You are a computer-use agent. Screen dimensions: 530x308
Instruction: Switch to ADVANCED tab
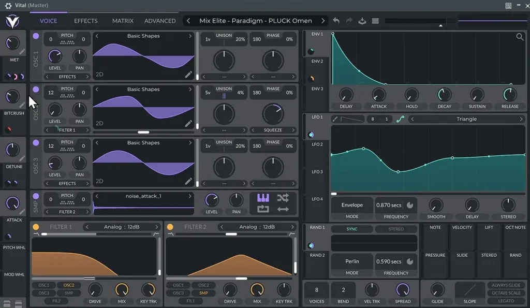click(160, 21)
